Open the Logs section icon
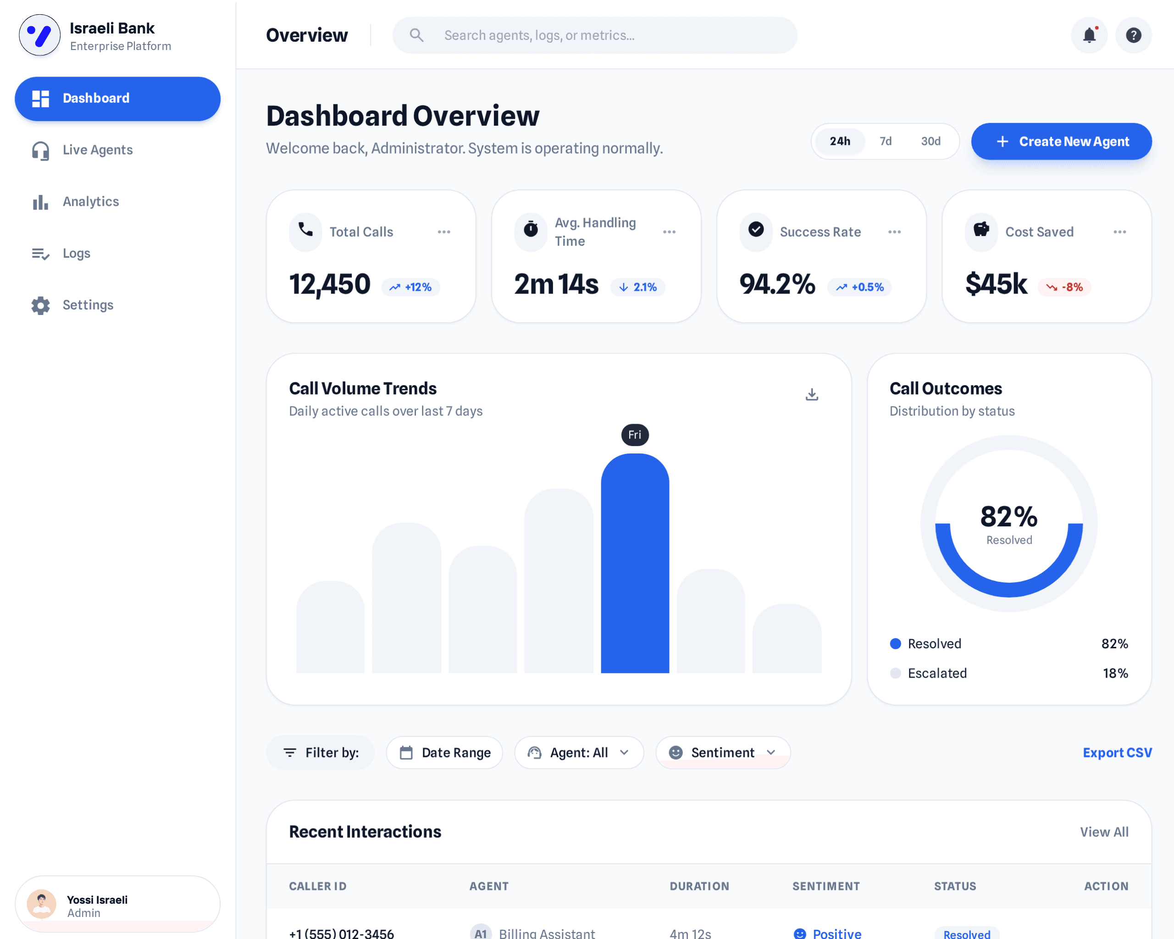Viewport: 1174px width, 939px height. 40,253
